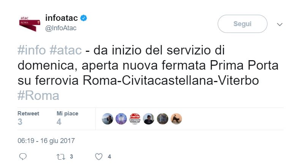This screenshot has width=299, height=168.
Task: Open the infoatac display name
Action: 61,18
